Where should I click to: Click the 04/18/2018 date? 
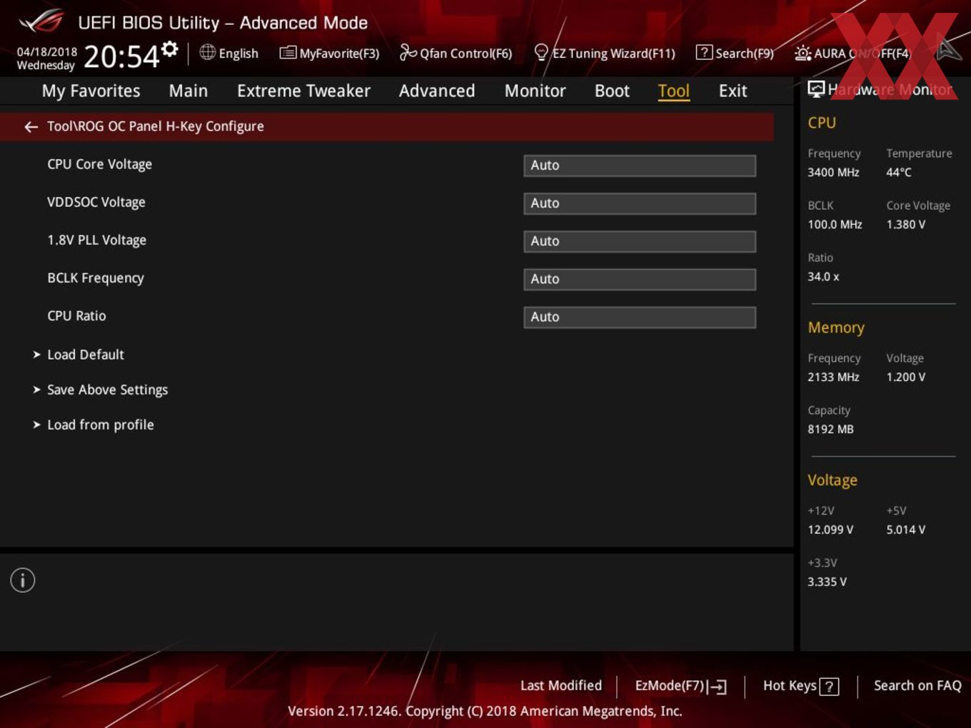47,52
